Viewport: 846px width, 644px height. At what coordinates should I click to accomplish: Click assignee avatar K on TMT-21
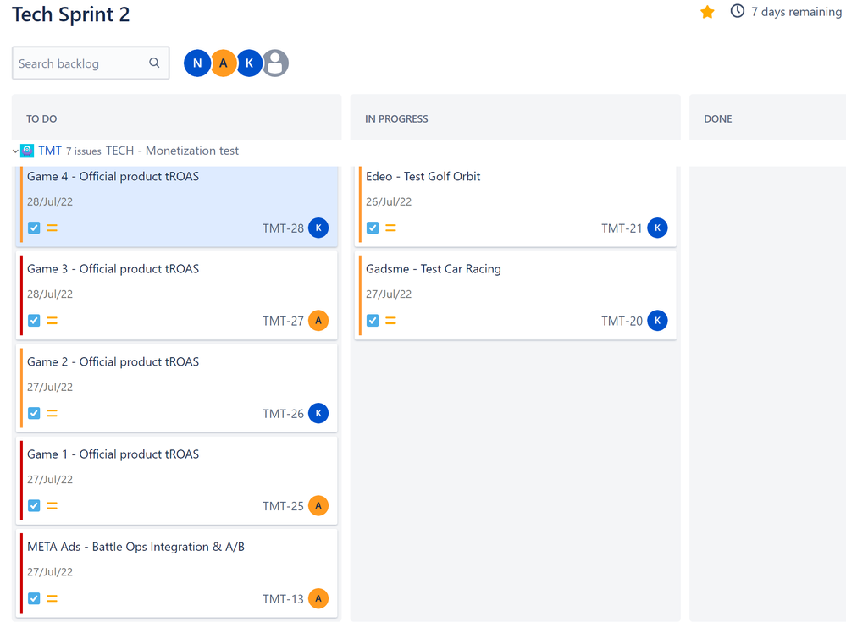click(x=657, y=228)
